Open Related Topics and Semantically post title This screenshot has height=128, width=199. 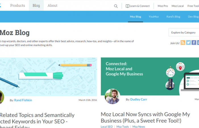tap(37, 121)
